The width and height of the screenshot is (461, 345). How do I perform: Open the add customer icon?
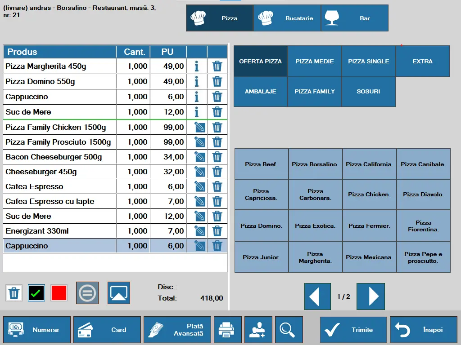258,330
